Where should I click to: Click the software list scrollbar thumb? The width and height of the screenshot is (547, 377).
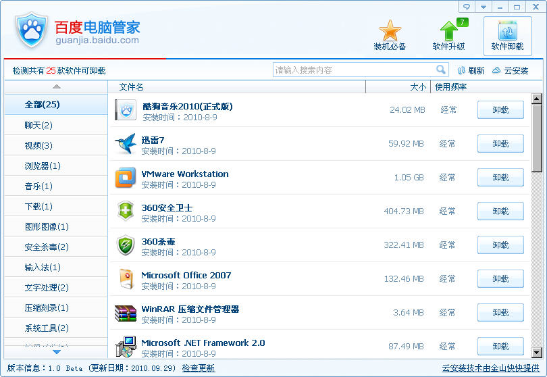(x=537, y=138)
